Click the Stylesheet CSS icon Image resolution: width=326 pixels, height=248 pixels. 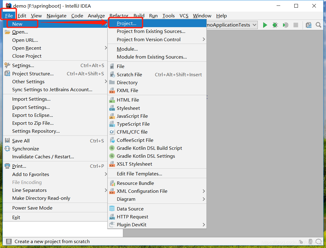tap(112, 108)
